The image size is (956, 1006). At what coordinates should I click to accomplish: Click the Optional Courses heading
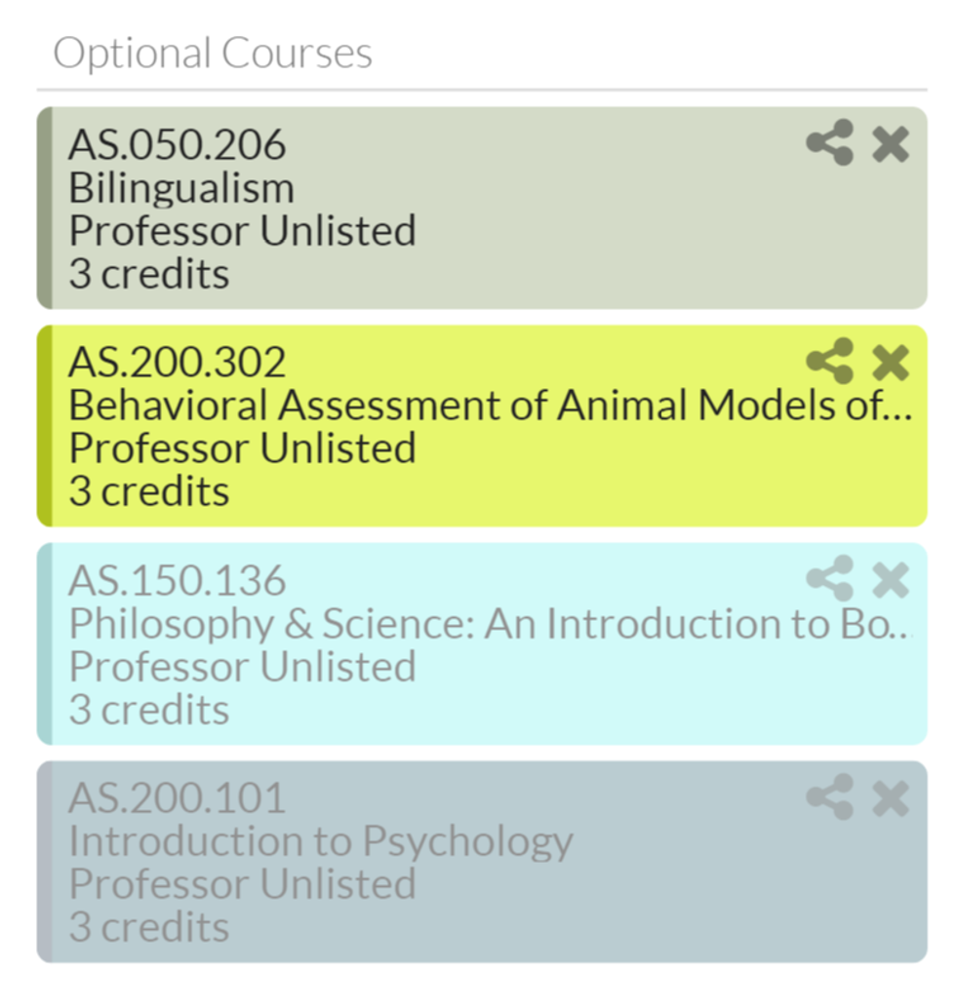213,54
